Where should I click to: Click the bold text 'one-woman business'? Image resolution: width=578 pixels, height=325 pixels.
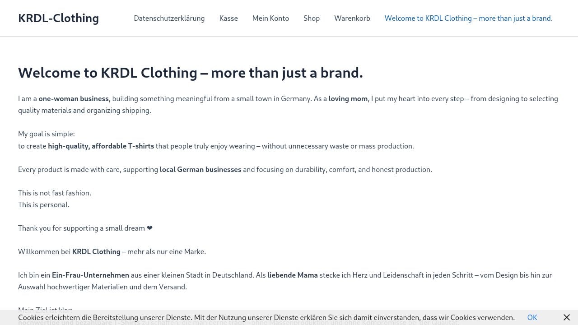pos(74,98)
